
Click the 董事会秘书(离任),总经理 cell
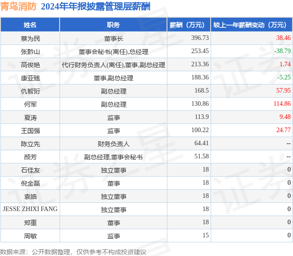pyautogui.click(x=113, y=52)
